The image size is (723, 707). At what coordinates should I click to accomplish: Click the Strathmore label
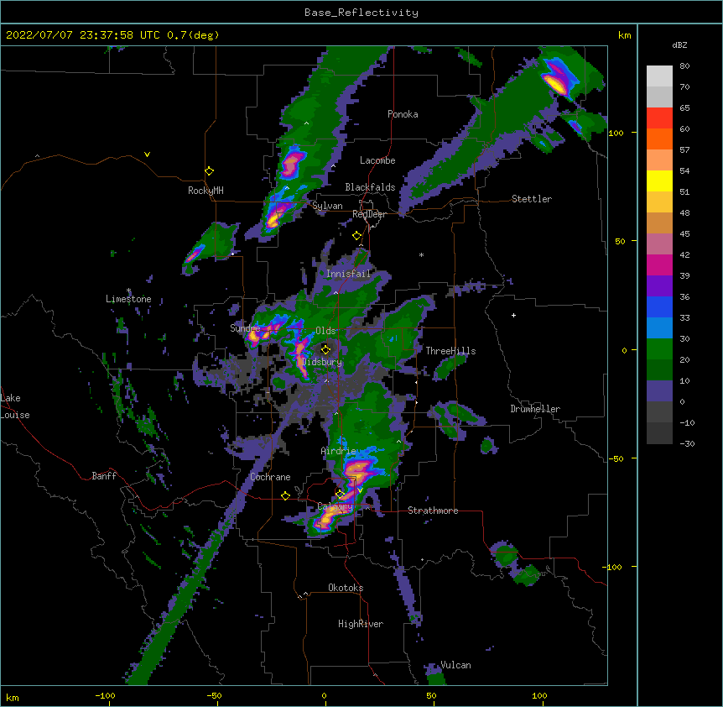click(x=433, y=511)
